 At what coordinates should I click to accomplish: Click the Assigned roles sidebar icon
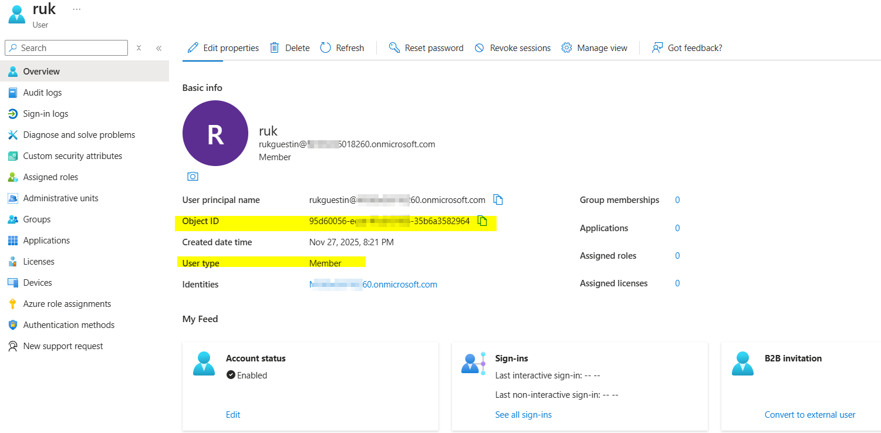[x=13, y=177]
